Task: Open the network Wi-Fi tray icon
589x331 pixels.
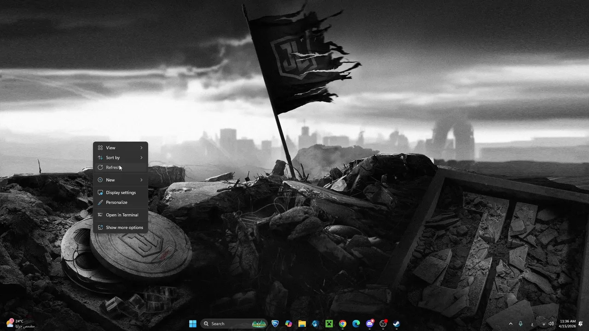Action: [x=543, y=324]
